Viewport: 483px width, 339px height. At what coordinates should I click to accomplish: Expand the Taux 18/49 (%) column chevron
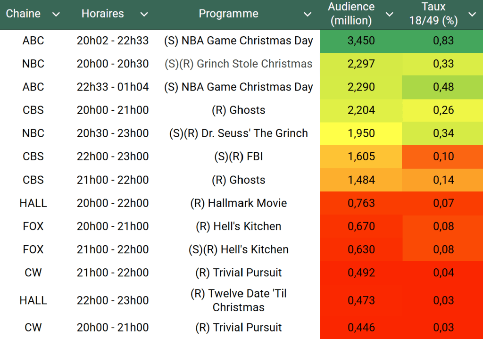[472, 14]
